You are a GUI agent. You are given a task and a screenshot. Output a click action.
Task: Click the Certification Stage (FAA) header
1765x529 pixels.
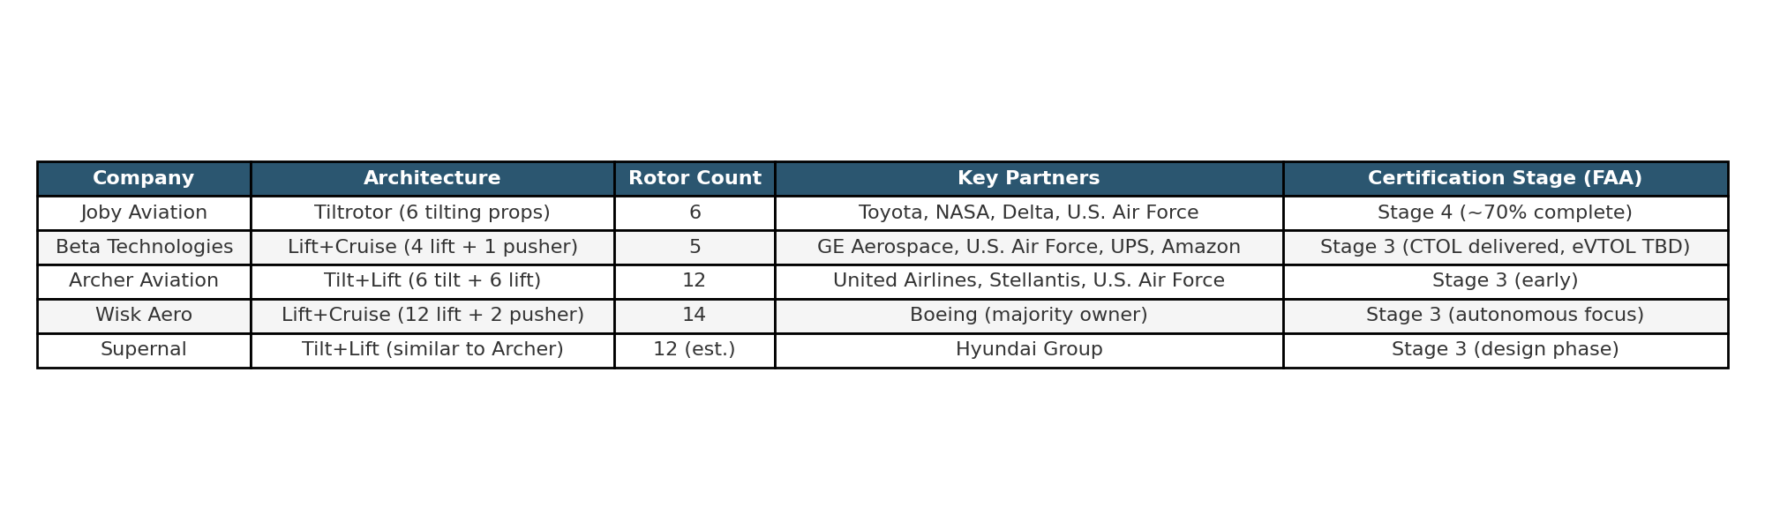(1506, 179)
